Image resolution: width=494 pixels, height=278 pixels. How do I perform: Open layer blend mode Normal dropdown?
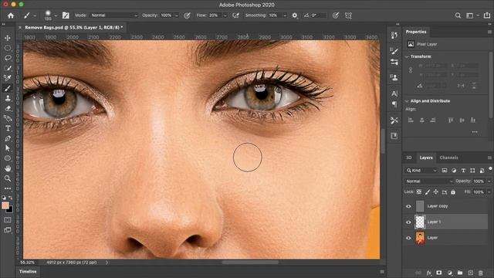pos(429,181)
